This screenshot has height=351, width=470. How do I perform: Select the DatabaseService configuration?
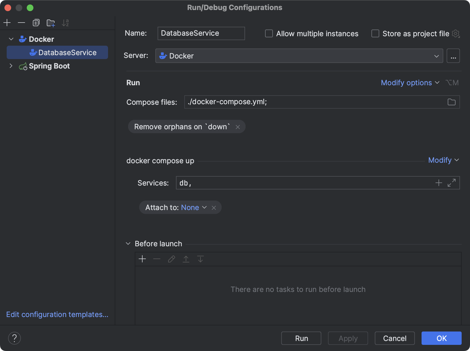tap(67, 52)
